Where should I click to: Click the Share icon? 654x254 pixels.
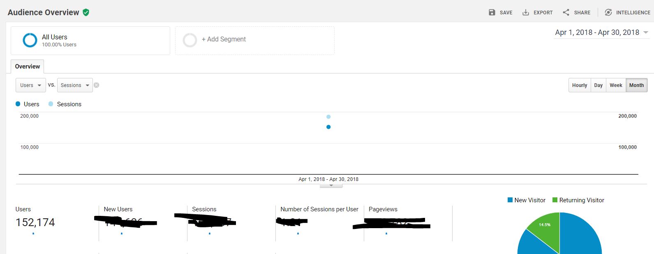(566, 12)
